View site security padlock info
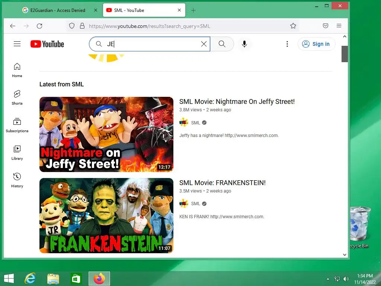381x286 pixels. (82, 26)
